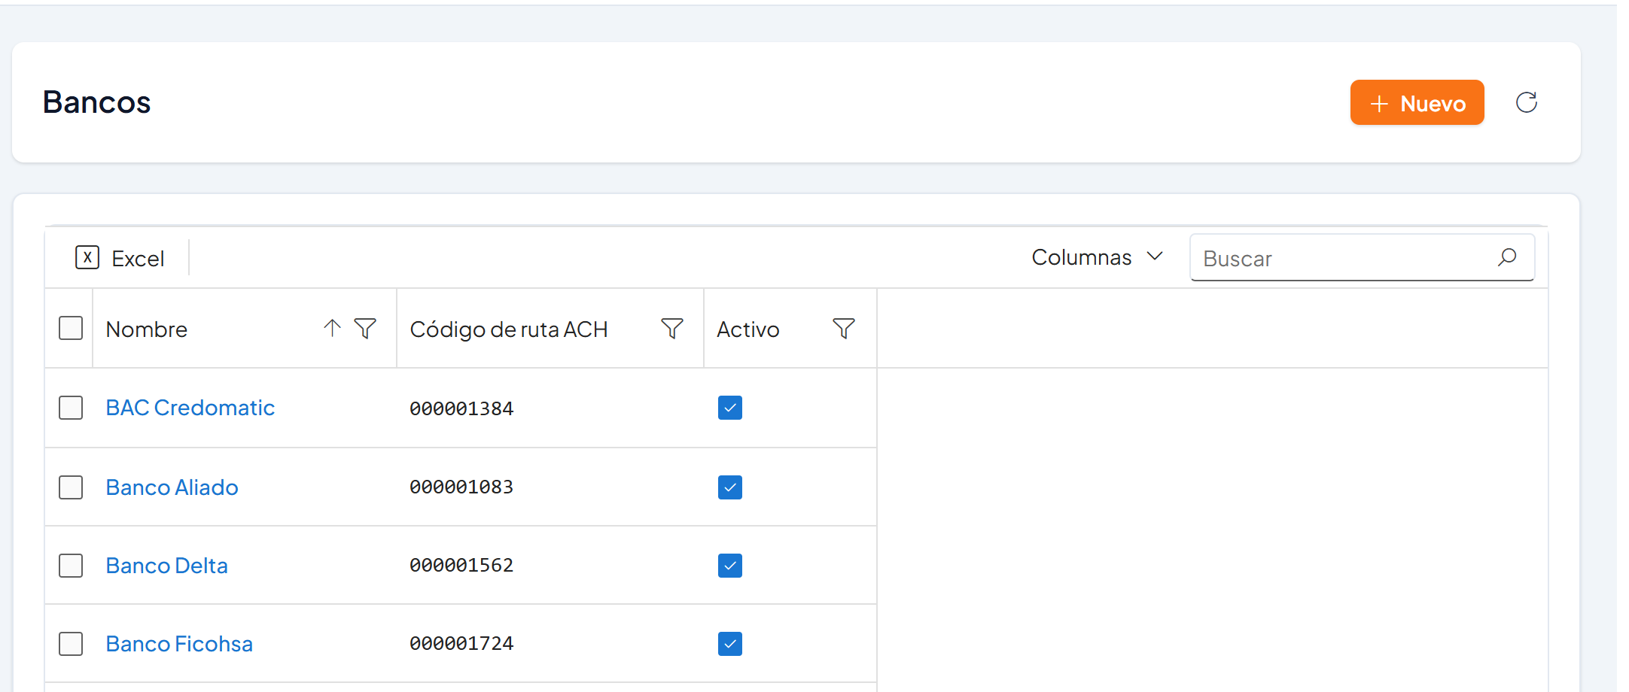Open the BAC Credomatic link
Image resolution: width=1629 pixels, height=692 pixels.
point(190,408)
